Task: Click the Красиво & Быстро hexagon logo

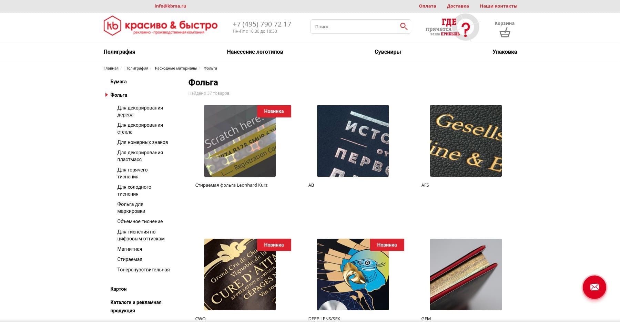Action: coord(112,26)
